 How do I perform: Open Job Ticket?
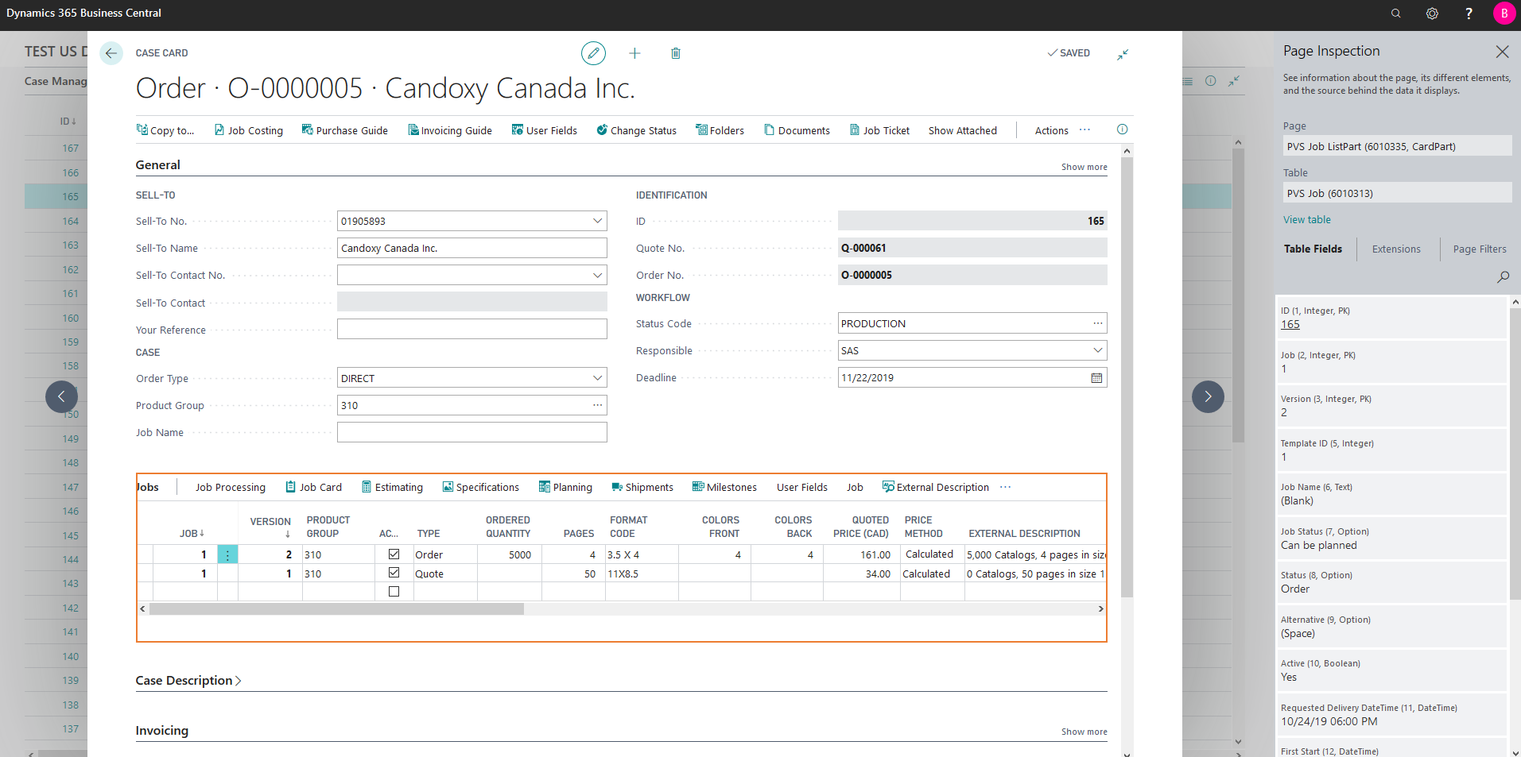tap(879, 130)
